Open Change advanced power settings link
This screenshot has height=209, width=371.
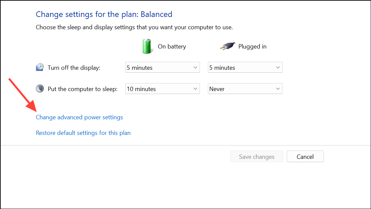(79, 117)
